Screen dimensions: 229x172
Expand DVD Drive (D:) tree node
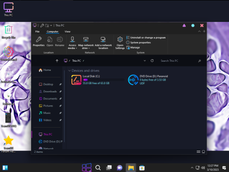[x=35, y=142]
